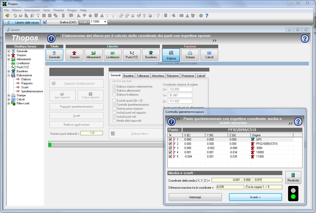The image size is (316, 213).
Task: Select Iperdeterminazioni tree item
Action: coord(32,91)
